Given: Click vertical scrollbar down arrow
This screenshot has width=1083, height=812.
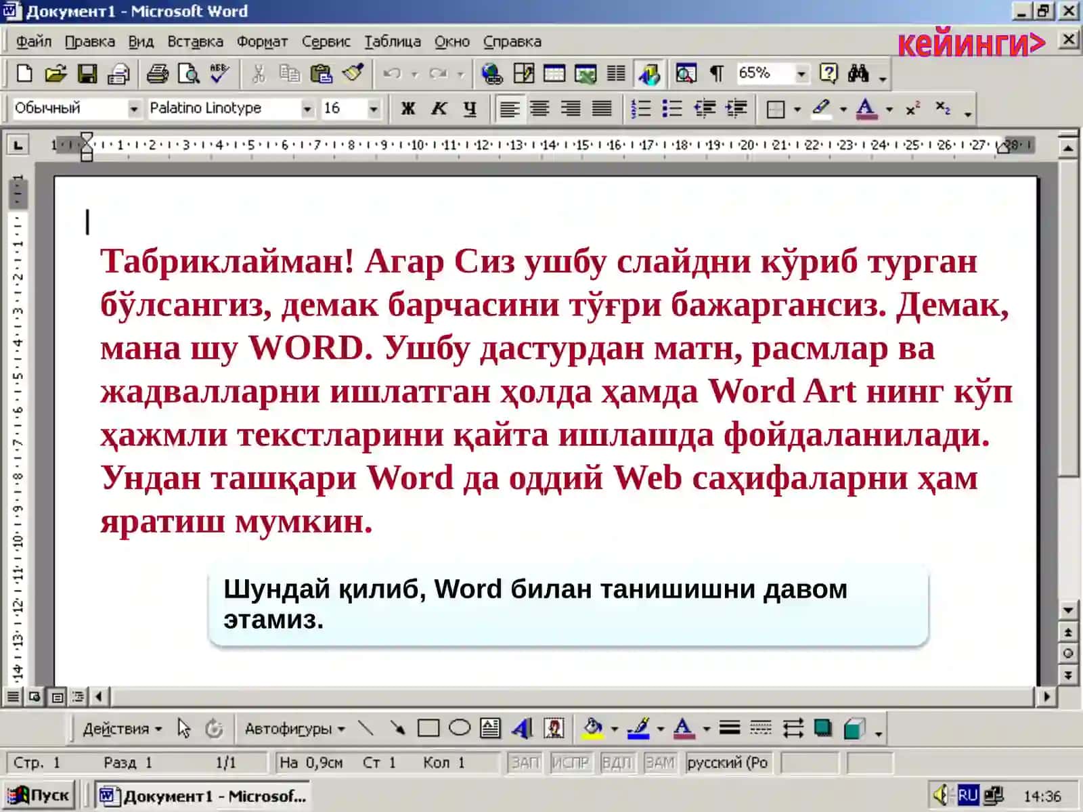Looking at the screenshot, I should click(x=1068, y=610).
